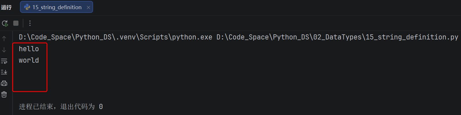
Task: Click the python.exe interpreter path
Action: click(x=116, y=37)
